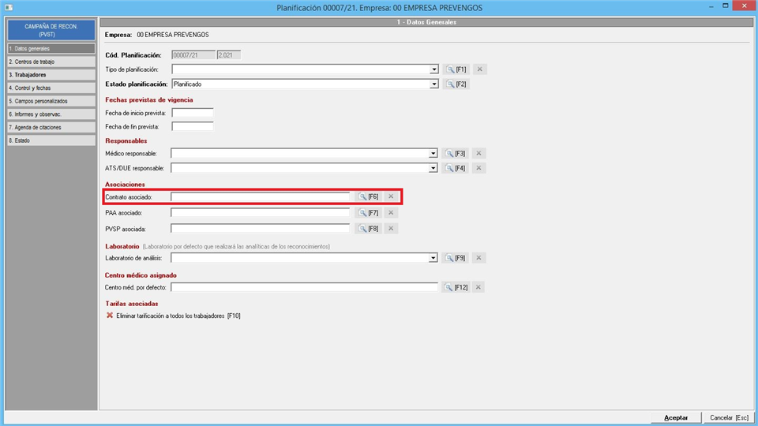The width and height of the screenshot is (758, 426).
Task: Open the F6 Contrato asociado search
Action: (368, 196)
